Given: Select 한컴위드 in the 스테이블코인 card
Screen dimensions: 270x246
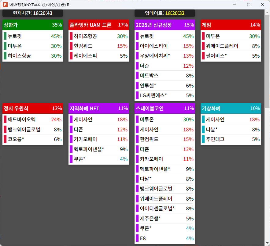Looking at the screenshot, I should pos(165,139).
